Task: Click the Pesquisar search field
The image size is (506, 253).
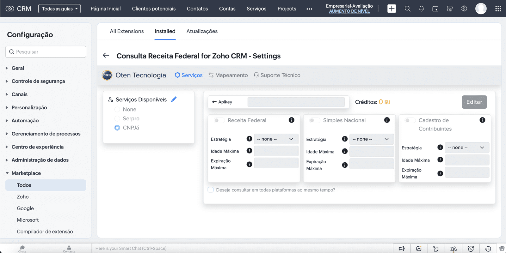Action: [x=46, y=52]
